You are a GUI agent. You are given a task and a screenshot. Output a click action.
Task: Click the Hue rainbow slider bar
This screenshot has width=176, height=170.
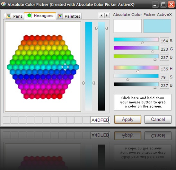point(136,67)
